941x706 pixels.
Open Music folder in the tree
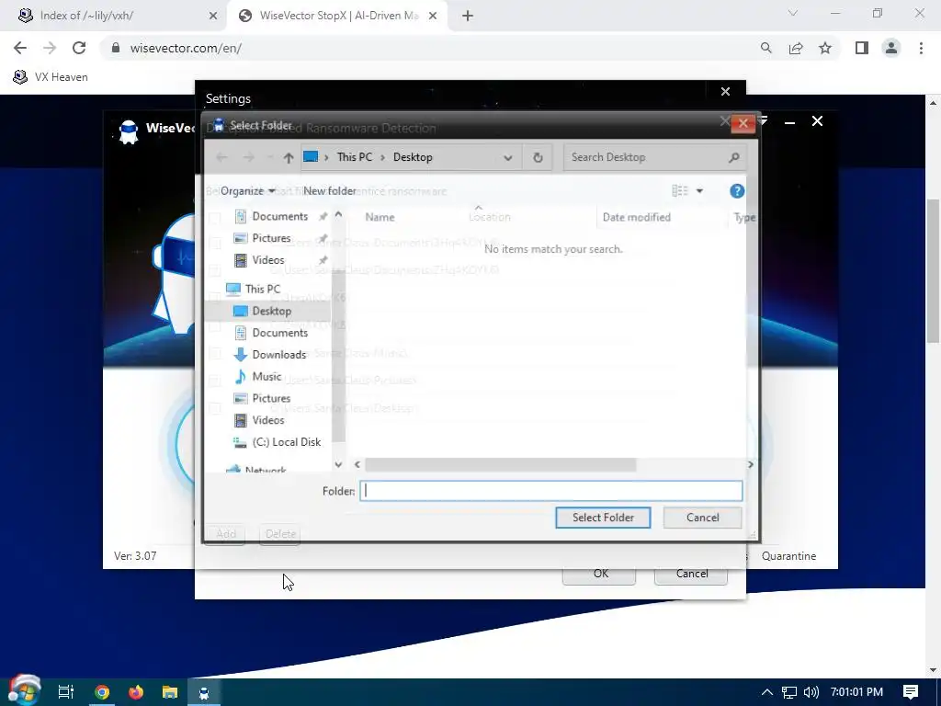pyautogui.click(x=266, y=376)
